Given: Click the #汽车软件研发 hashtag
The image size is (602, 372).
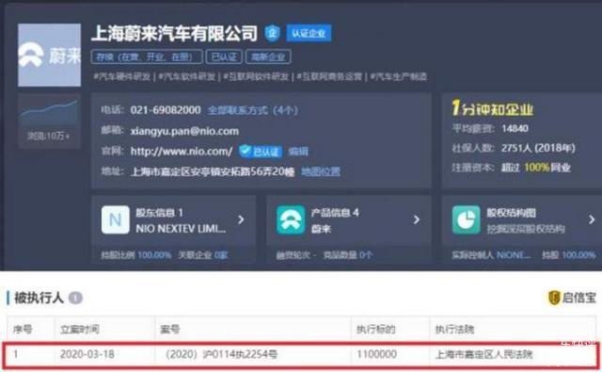Looking at the screenshot, I should tap(187, 77).
